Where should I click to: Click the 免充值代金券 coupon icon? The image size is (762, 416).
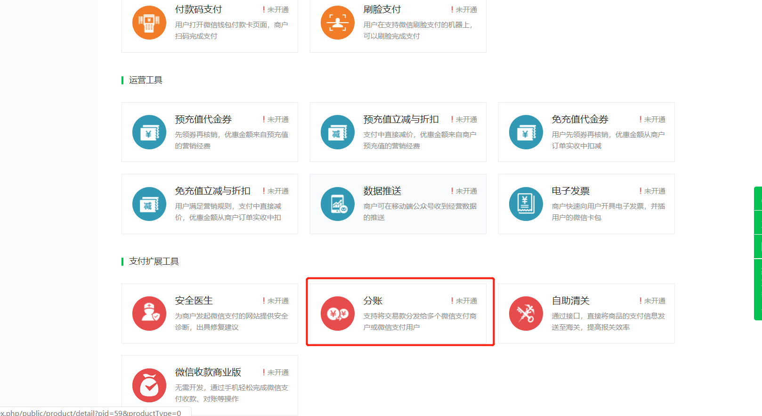pyautogui.click(x=526, y=132)
